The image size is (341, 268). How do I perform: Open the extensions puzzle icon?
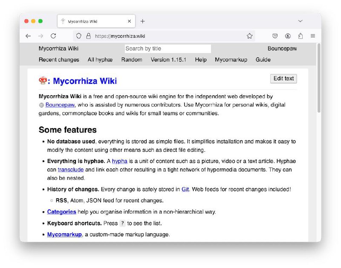(301, 36)
